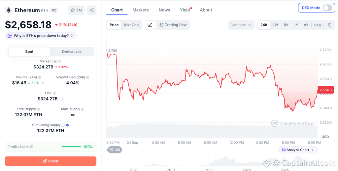The image size is (338, 171).
Task: Click the Market cap info icon
Action: pos(60,61)
